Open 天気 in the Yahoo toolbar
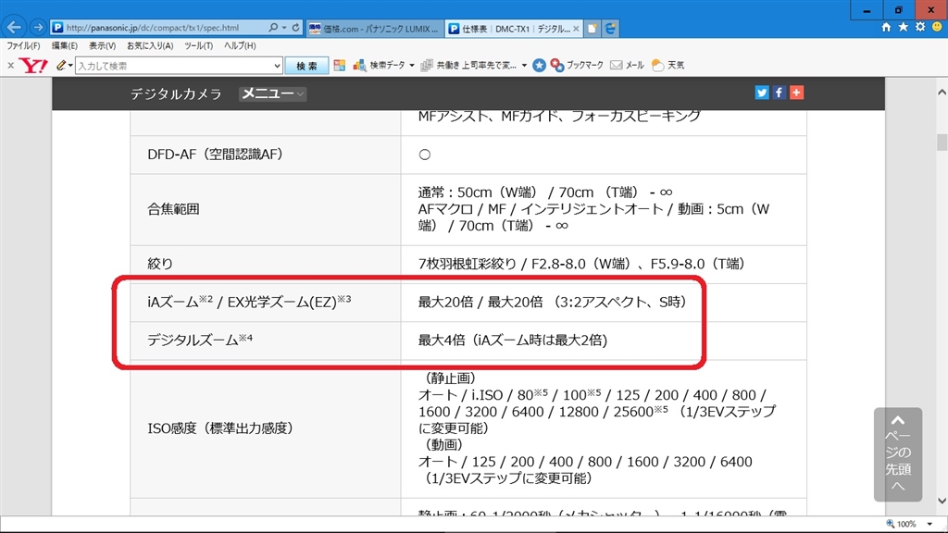 668,66
